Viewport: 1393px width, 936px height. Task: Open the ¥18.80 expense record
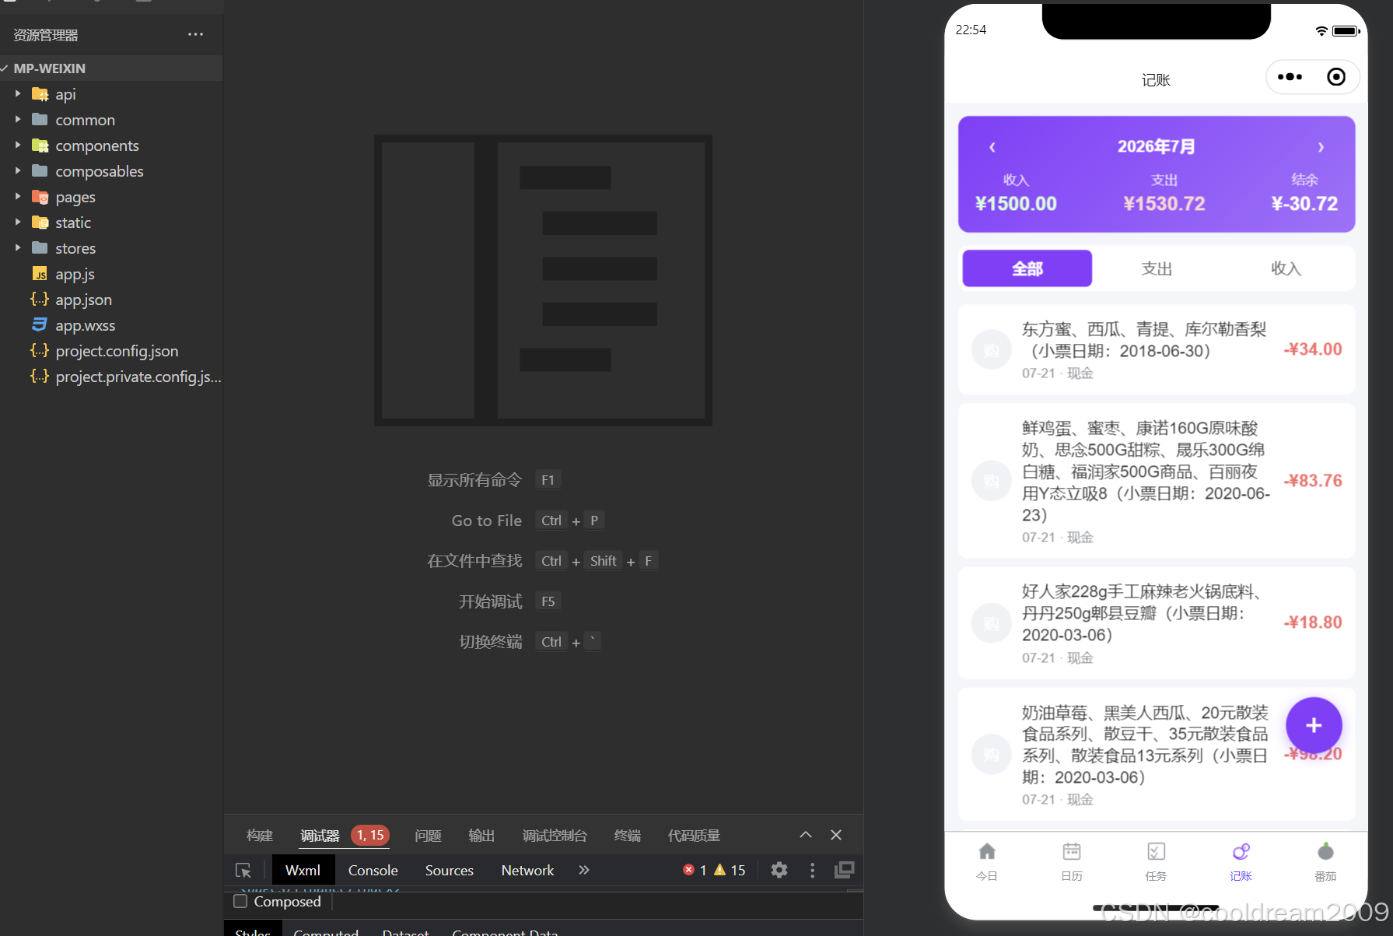(x=1157, y=622)
